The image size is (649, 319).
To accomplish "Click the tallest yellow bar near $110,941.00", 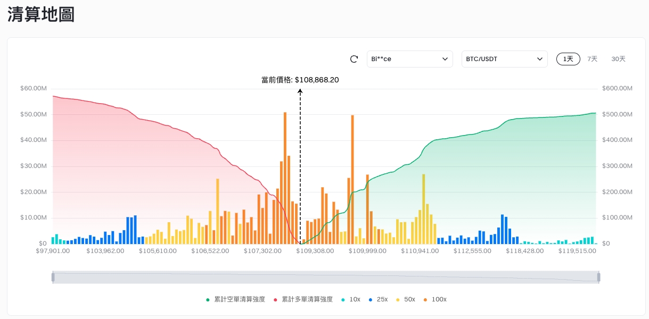I will (424, 208).
